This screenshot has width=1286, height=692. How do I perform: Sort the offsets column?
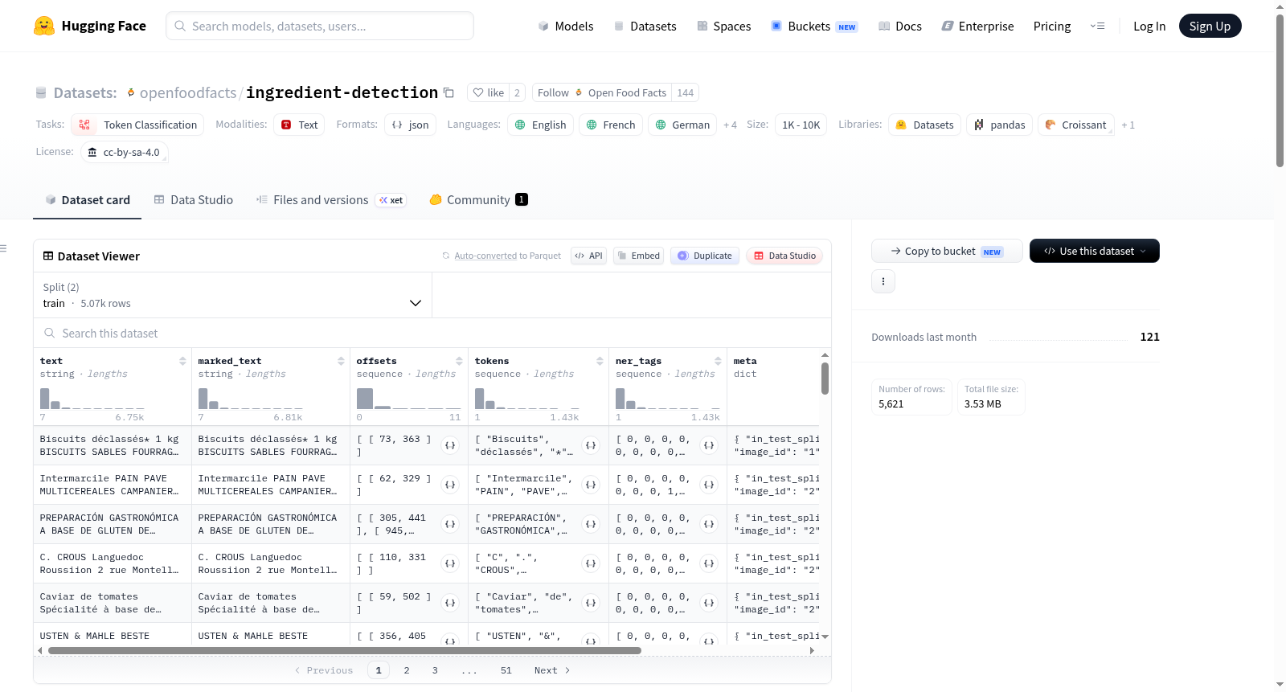coord(459,361)
